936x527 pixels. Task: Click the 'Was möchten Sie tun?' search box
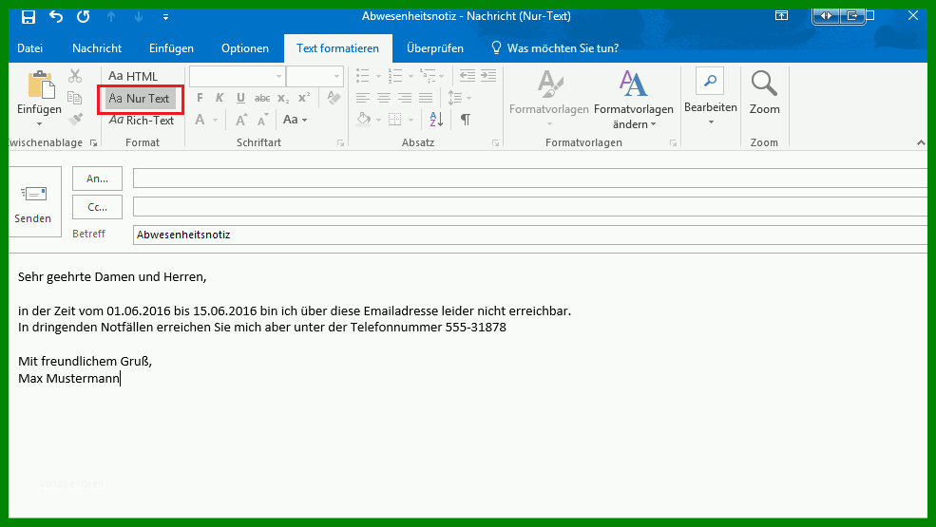[x=555, y=48]
